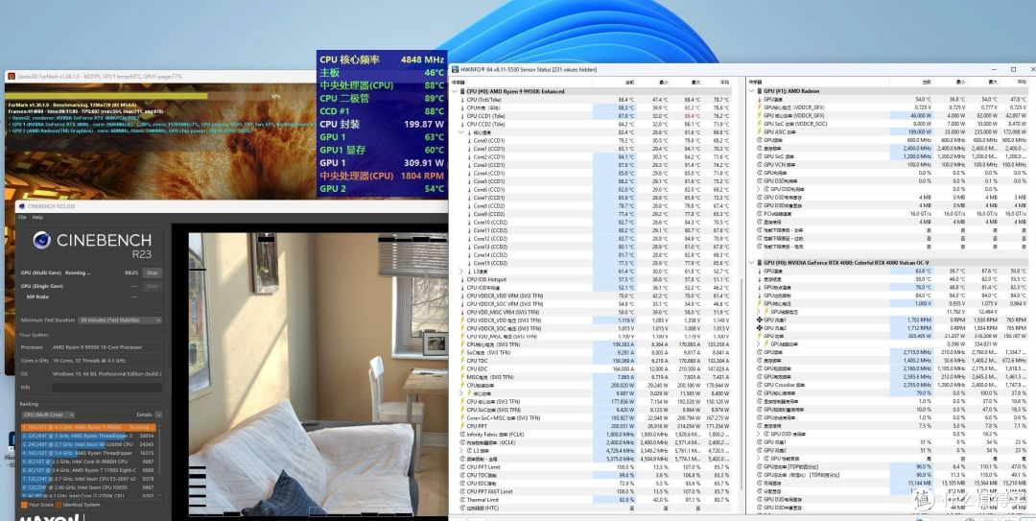The image size is (1036, 521).
Task: Click the orange Your Score legend swatch
Action: pos(24,505)
